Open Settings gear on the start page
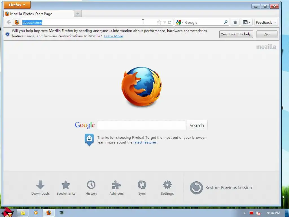 tap(167, 188)
